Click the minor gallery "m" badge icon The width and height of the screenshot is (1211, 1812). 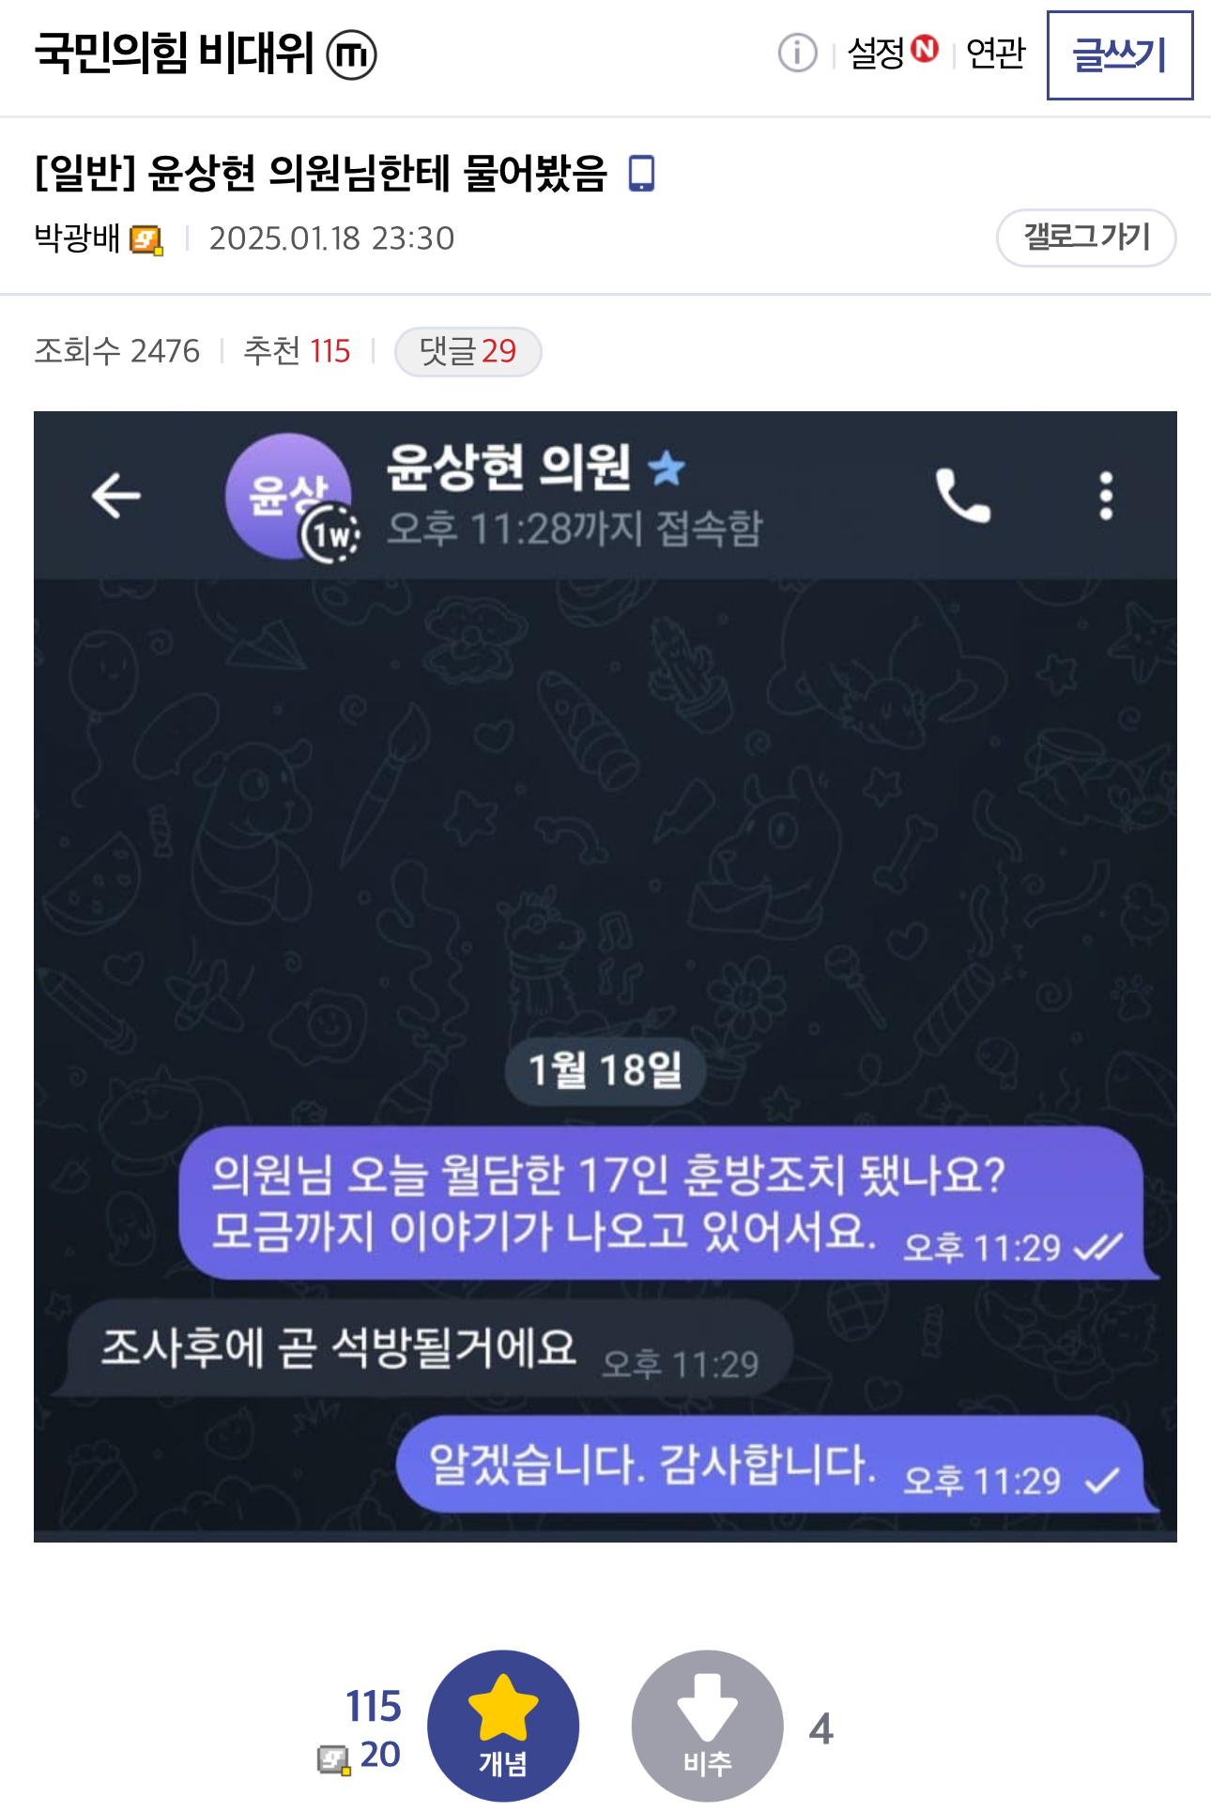[x=351, y=54]
